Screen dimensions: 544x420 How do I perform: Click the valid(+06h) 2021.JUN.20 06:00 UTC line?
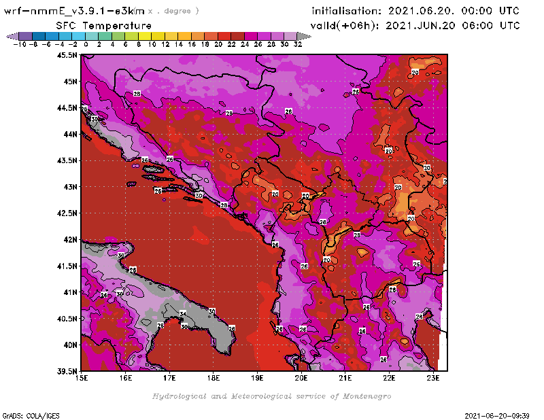point(415,26)
